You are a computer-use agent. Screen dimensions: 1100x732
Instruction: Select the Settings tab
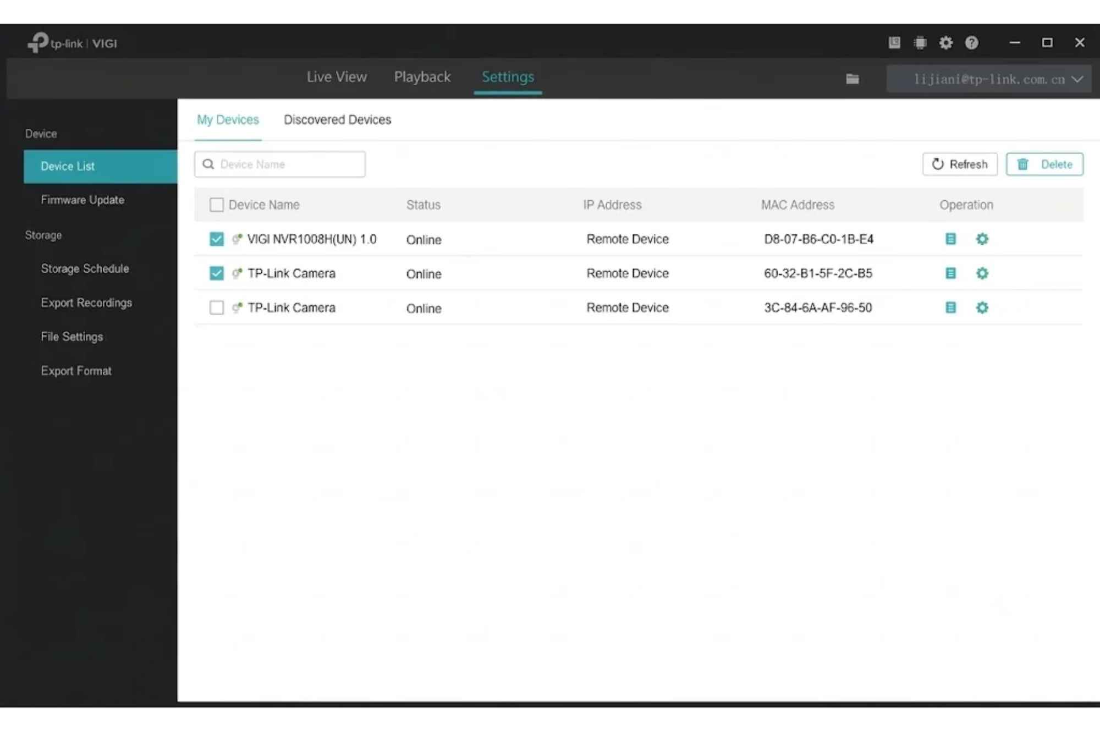pos(508,77)
